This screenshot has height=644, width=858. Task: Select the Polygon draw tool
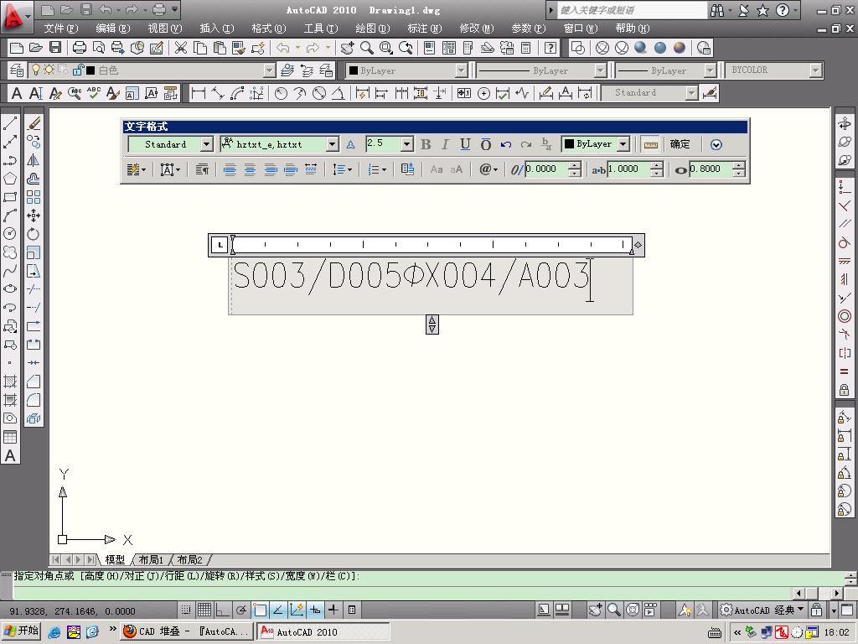10,179
